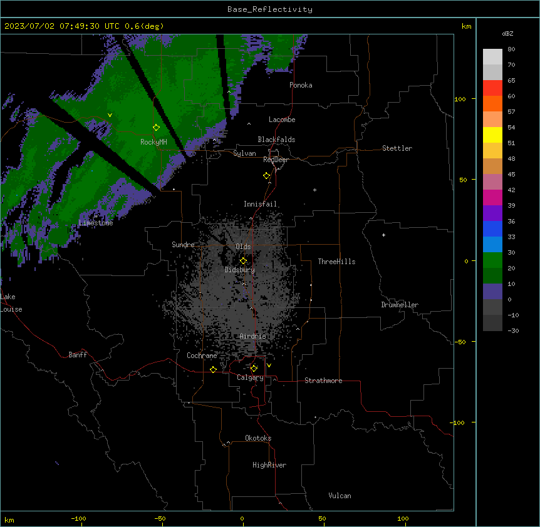
Task: Click the dBZ legend heading
Action: point(507,33)
